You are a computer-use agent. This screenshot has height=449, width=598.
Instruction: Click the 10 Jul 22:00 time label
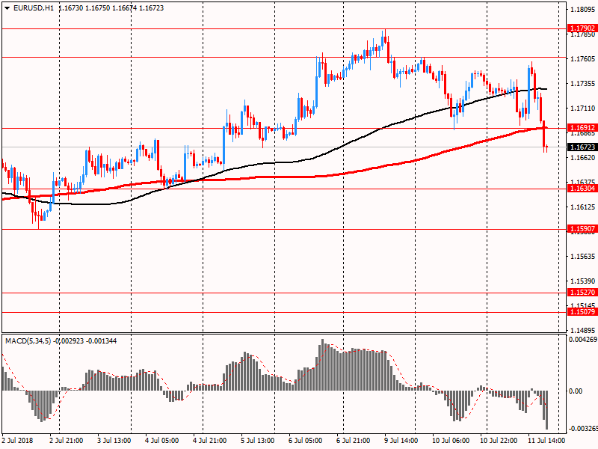click(x=499, y=441)
